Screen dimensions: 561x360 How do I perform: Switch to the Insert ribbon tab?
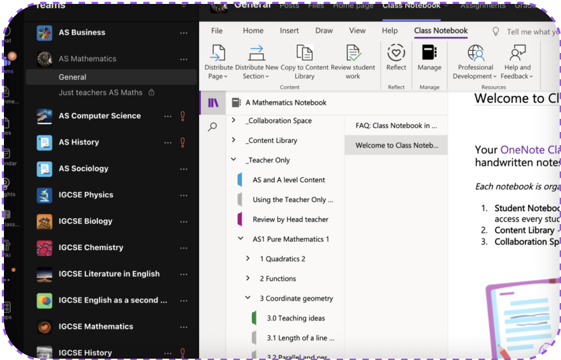point(289,31)
